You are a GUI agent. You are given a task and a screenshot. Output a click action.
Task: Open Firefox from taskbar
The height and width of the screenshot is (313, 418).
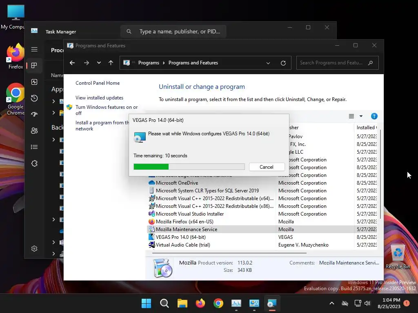(200, 303)
